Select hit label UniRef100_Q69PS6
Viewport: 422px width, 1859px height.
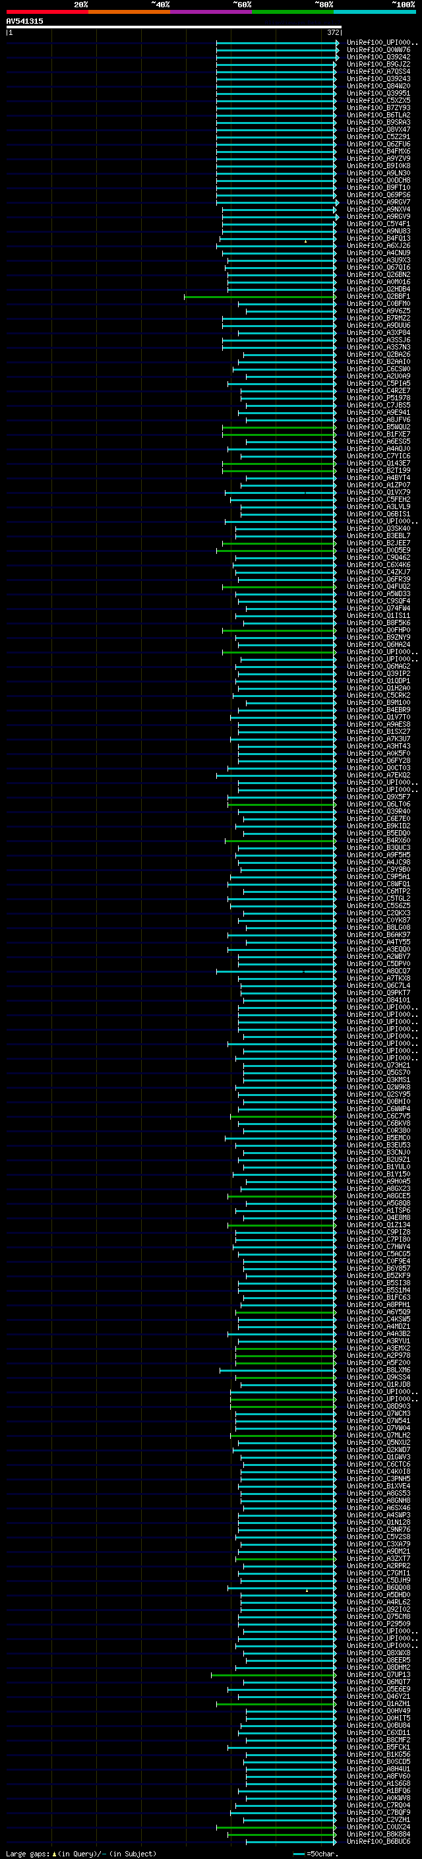click(378, 195)
